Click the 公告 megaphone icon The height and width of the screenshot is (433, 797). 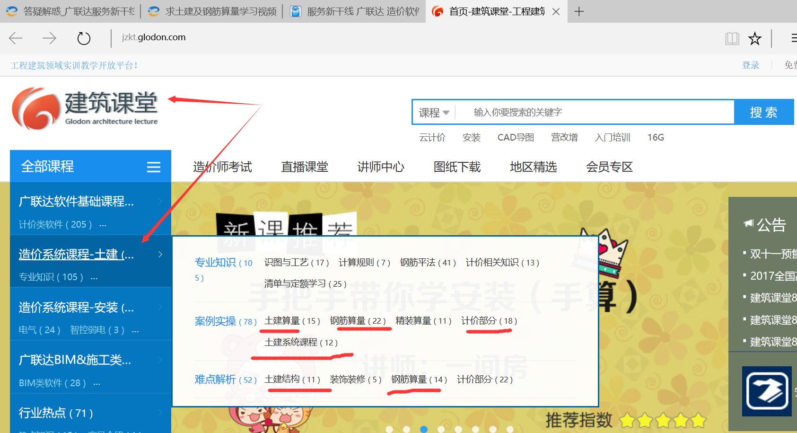[x=748, y=223]
